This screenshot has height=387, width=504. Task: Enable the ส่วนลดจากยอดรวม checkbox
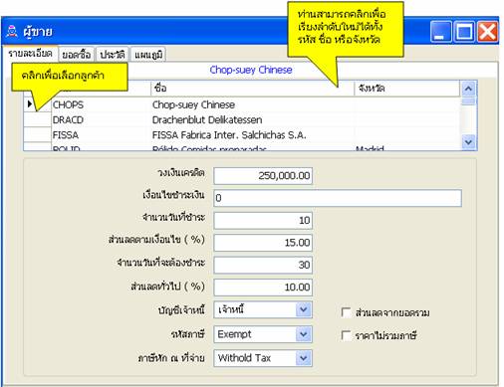[346, 312]
